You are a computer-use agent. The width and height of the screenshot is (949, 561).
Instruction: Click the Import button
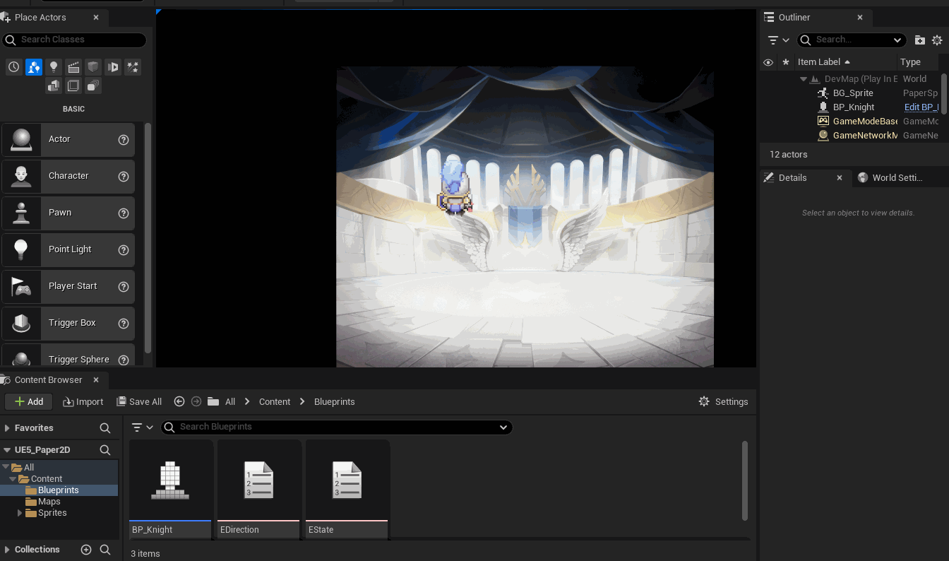coord(83,401)
